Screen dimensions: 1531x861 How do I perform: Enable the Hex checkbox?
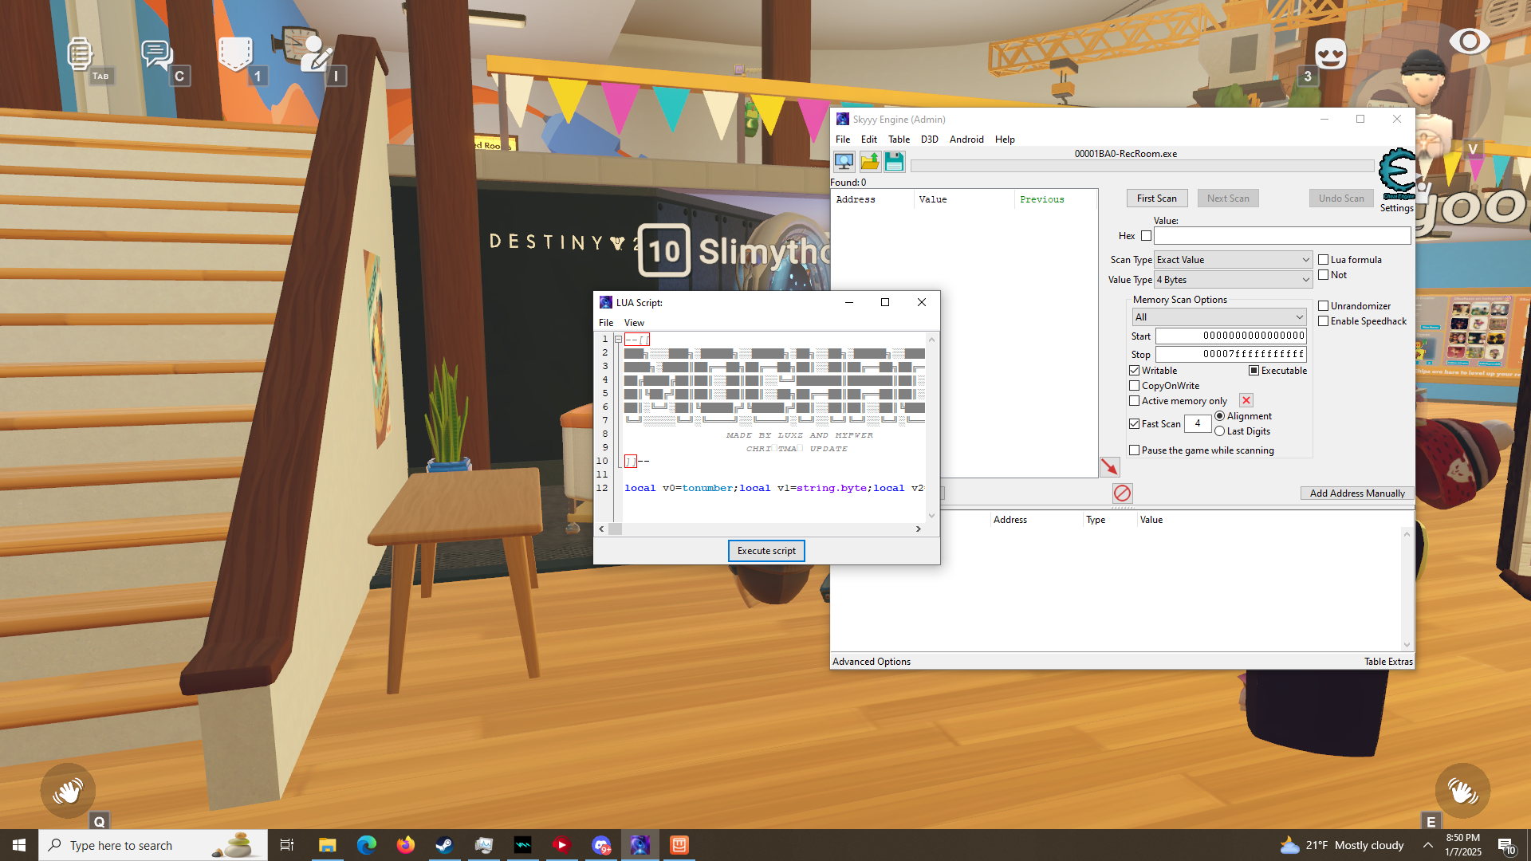(1146, 236)
